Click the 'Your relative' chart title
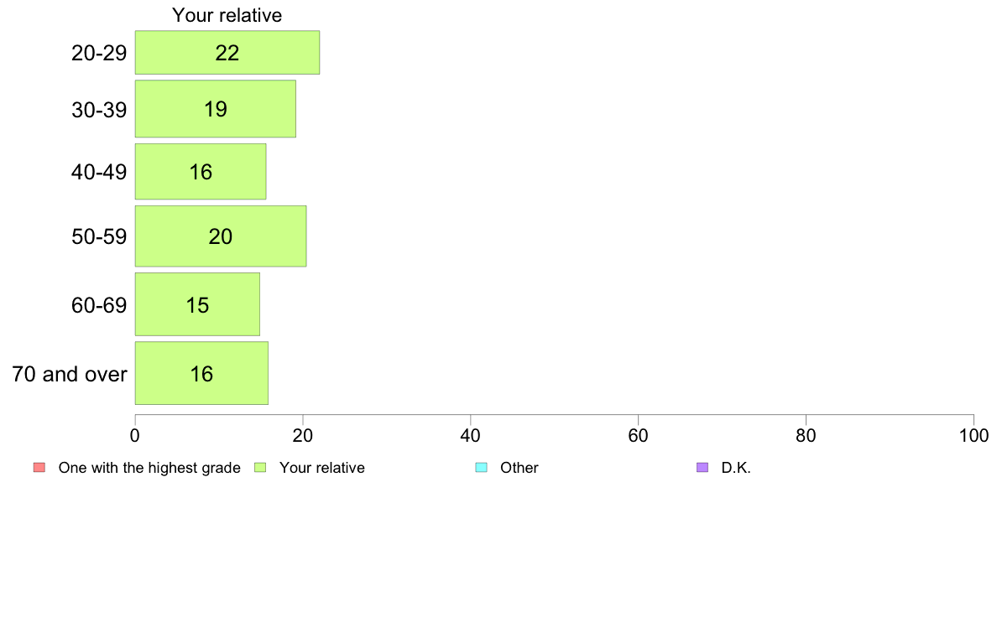This screenshot has width=997, height=617. [x=227, y=15]
